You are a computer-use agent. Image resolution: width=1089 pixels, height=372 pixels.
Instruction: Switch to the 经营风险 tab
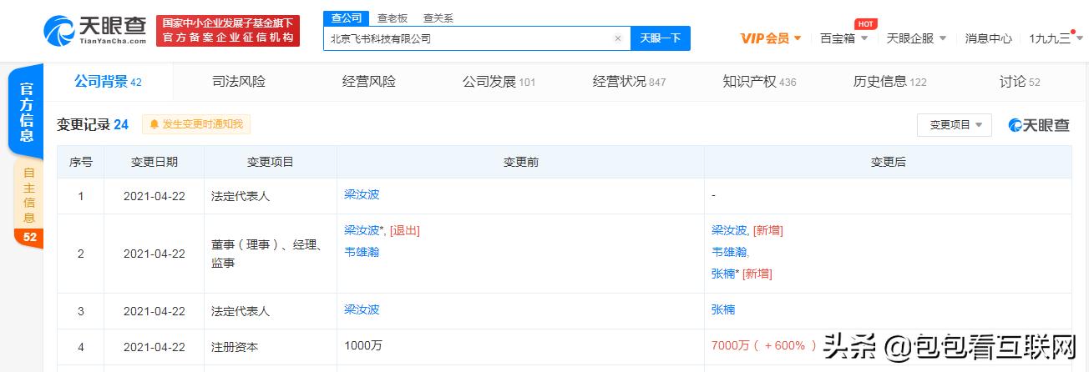click(x=369, y=82)
